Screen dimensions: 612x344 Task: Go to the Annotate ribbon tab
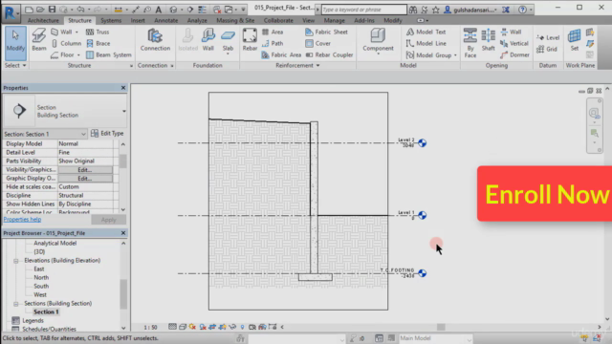(165, 20)
